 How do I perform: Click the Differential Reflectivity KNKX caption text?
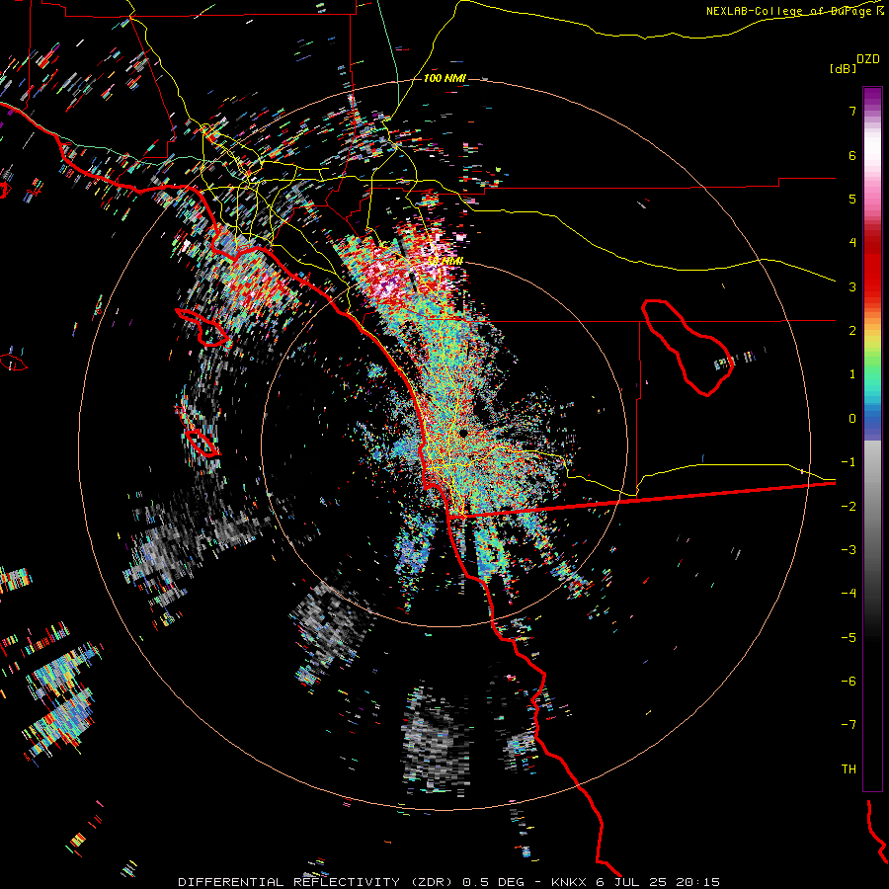(449, 882)
